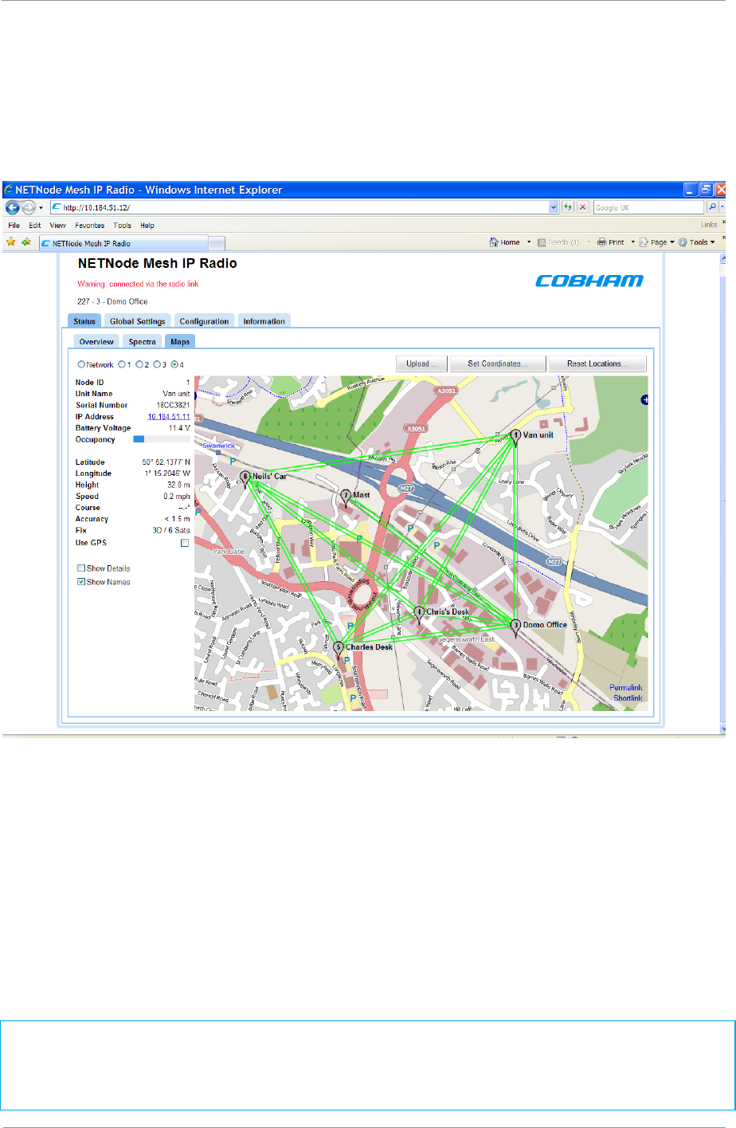Click the Back navigation arrow in Internet Explorer
The width and height of the screenshot is (736, 1128).
click(13, 207)
